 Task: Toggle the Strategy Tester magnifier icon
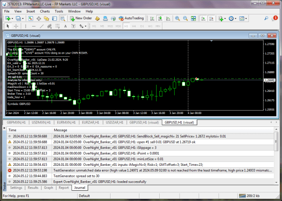[62, 18]
